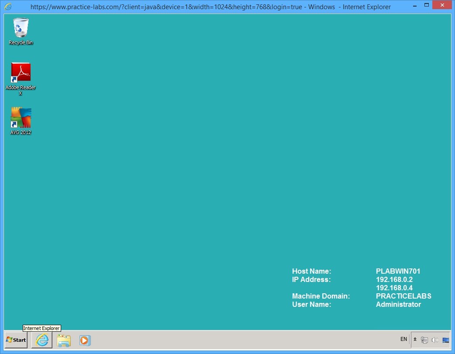Image resolution: width=455 pixels, height=354 pixels.
Task: Open the volume control via the speaker icon
Action: (435, 340)
